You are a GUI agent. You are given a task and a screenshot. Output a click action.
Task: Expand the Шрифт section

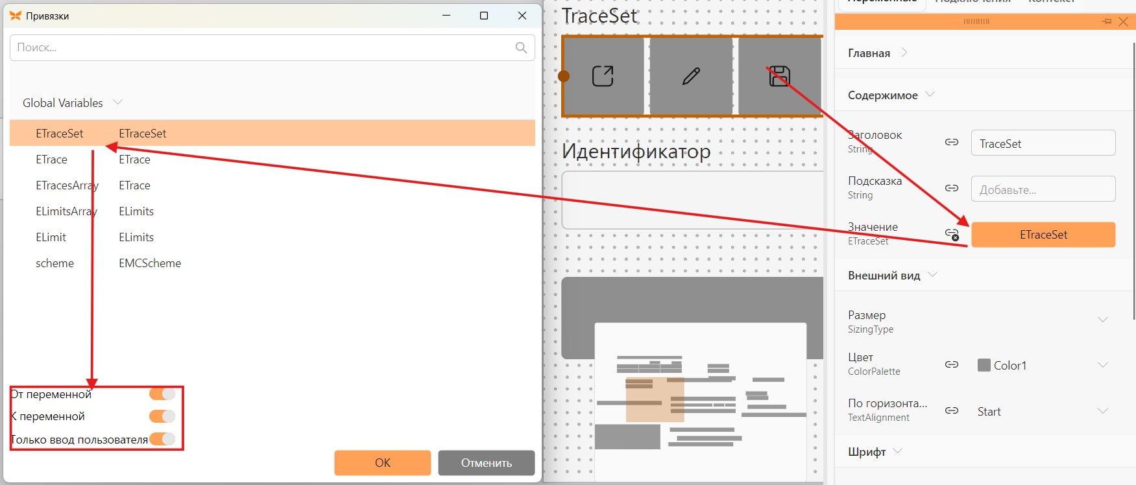point(898,451)
